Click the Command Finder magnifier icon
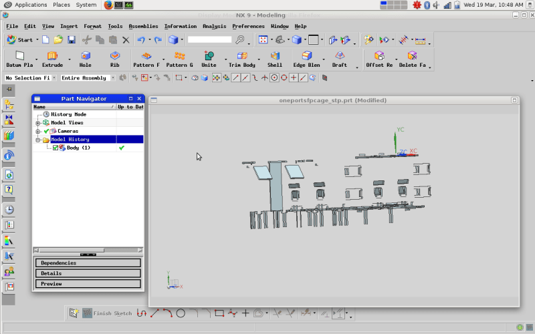 240,40
